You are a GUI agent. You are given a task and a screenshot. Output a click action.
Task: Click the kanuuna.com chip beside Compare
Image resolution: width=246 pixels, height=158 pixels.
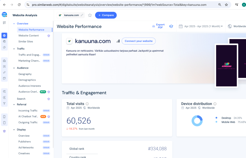[x=71, y=15]
